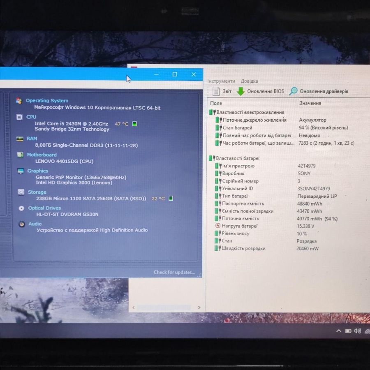Select the Ім'я пристрою row
Screen dimensions: 370x370
pyautogui.click(x=265, y=166)
